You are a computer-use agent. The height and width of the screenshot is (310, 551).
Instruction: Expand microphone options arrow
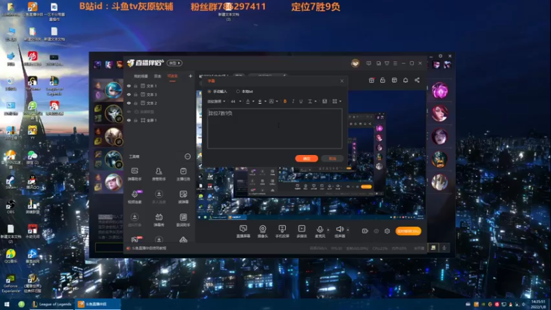click(x=329, y=230)
